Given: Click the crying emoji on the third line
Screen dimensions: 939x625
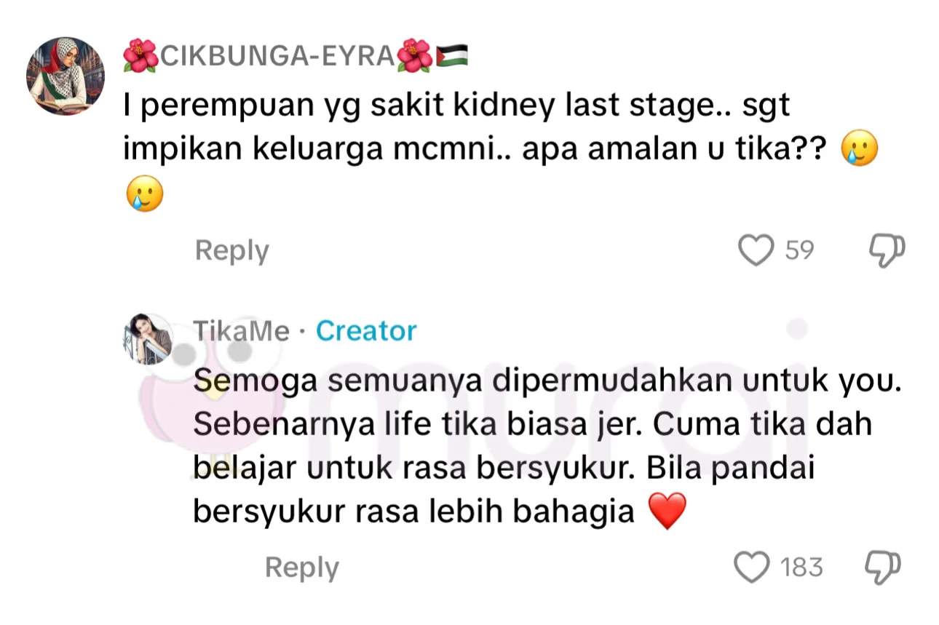Looking at the screenshot, I should point(145,195).
